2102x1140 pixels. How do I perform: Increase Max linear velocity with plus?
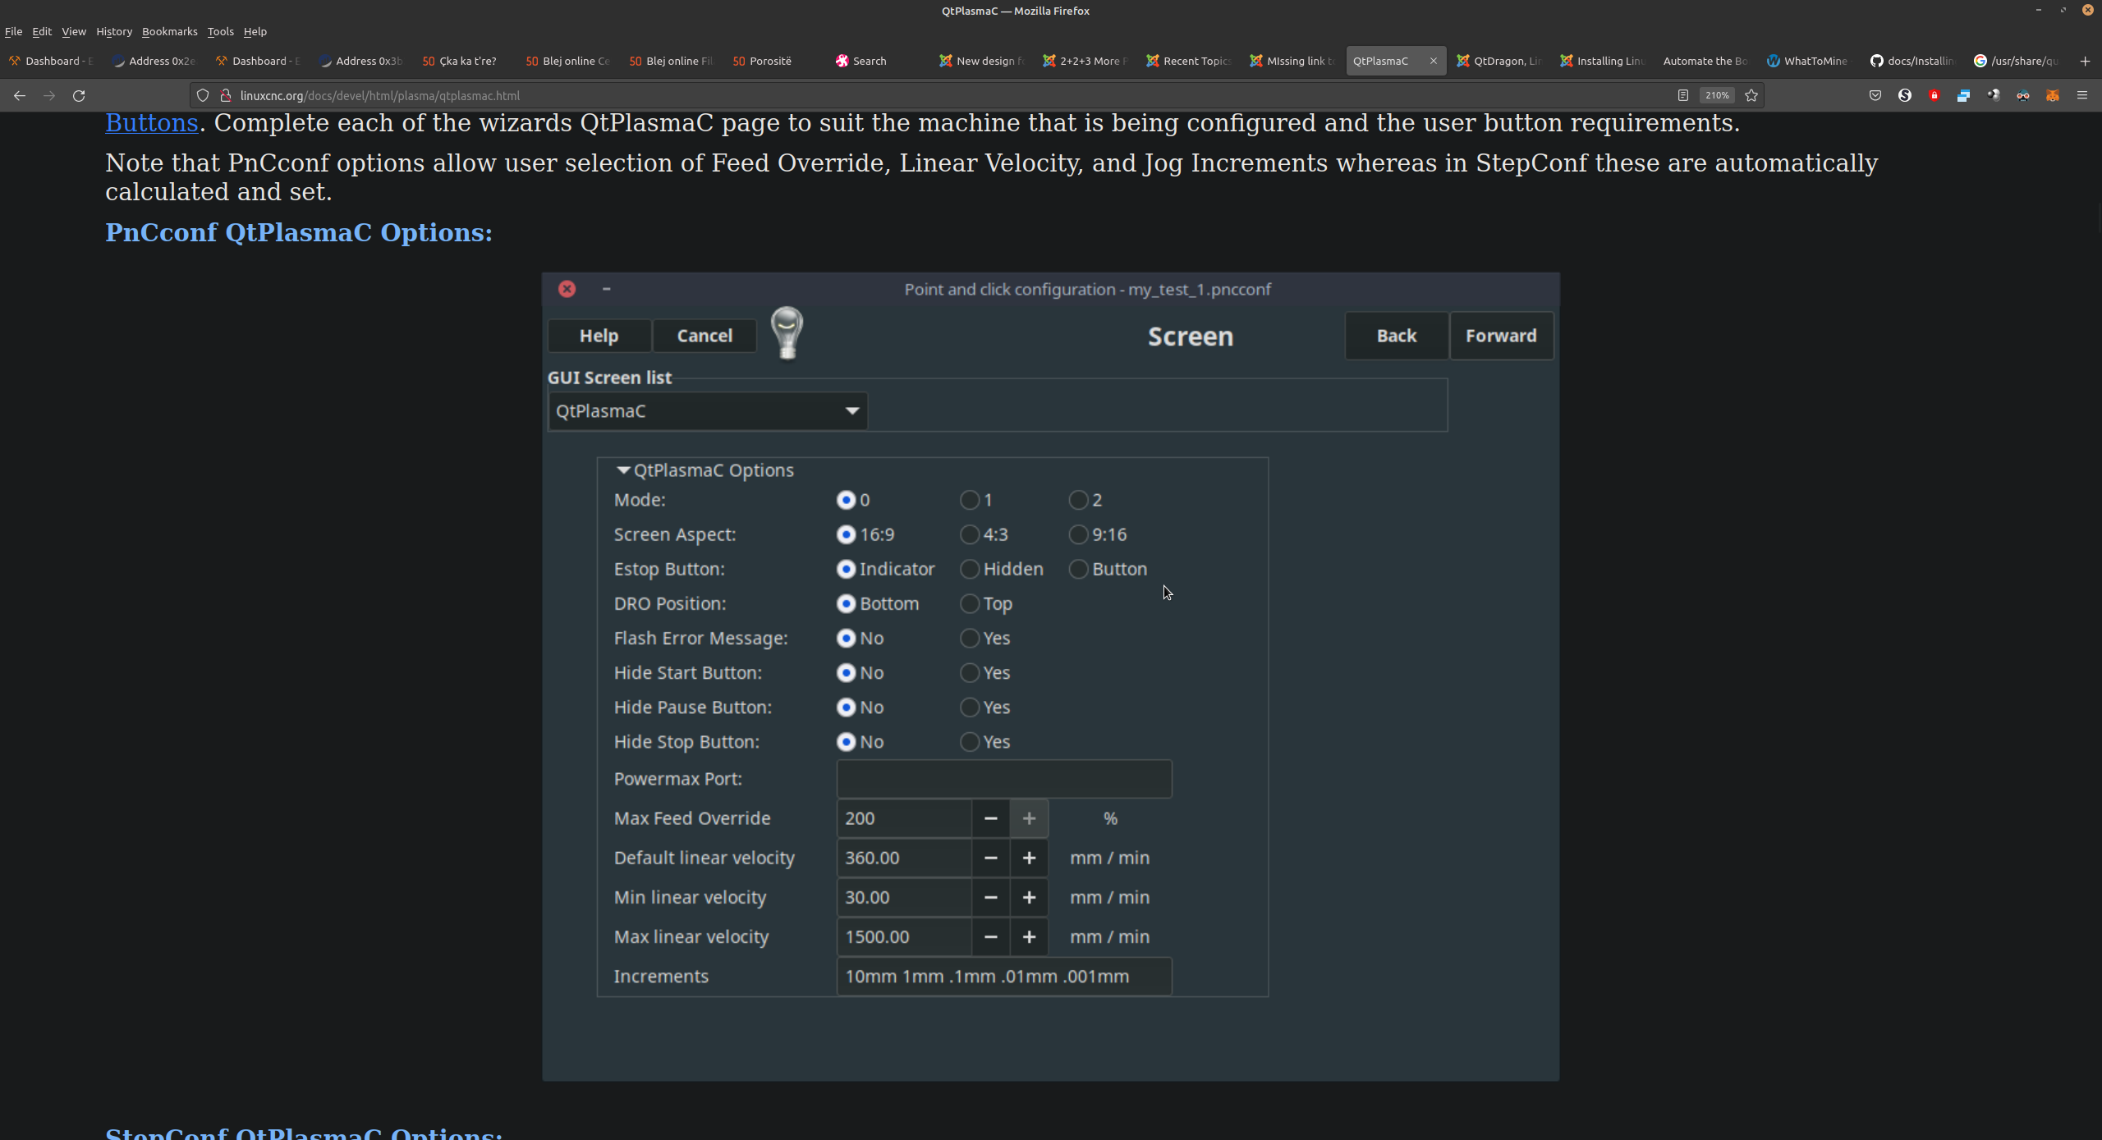coord(1029,936)
